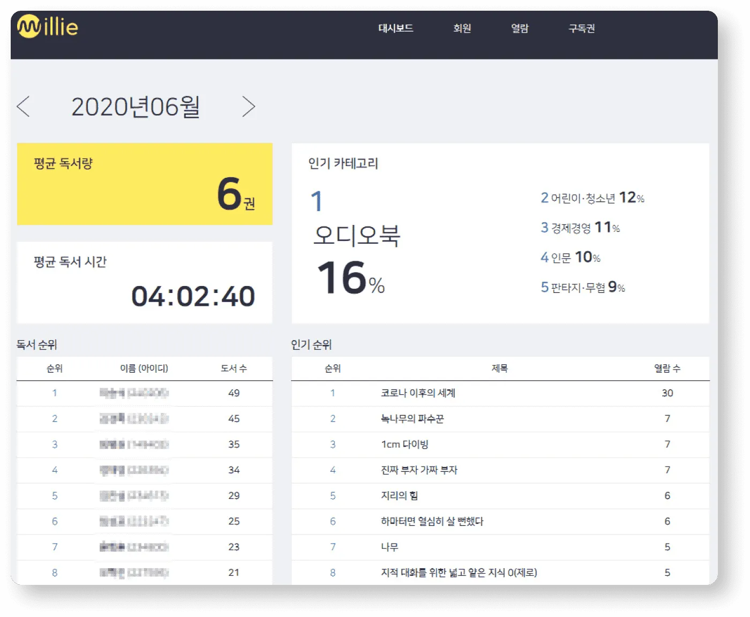
Task: Select the 평균 독서량 card
Action: click(145, 184)
